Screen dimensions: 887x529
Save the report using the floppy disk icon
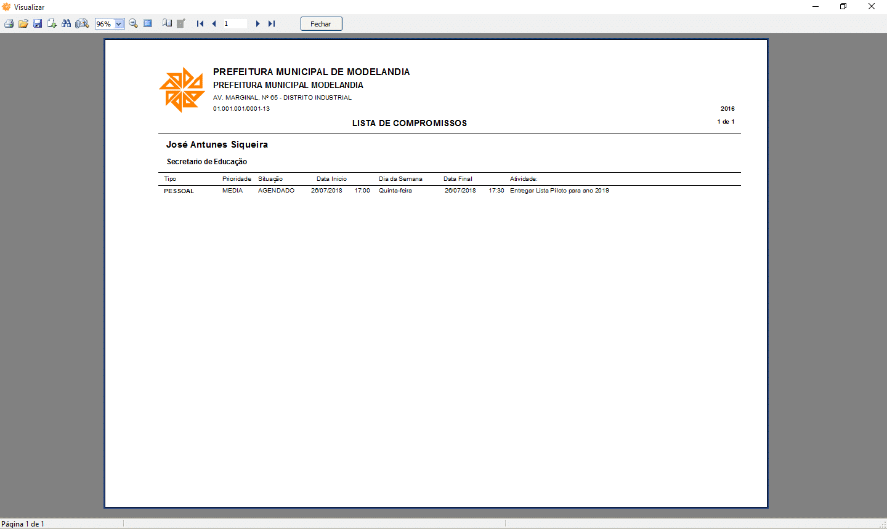coord(38,24)
